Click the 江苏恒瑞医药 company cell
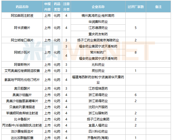This screenshot has height=140, width=172. pyautogui.click(x=98, y=88)
